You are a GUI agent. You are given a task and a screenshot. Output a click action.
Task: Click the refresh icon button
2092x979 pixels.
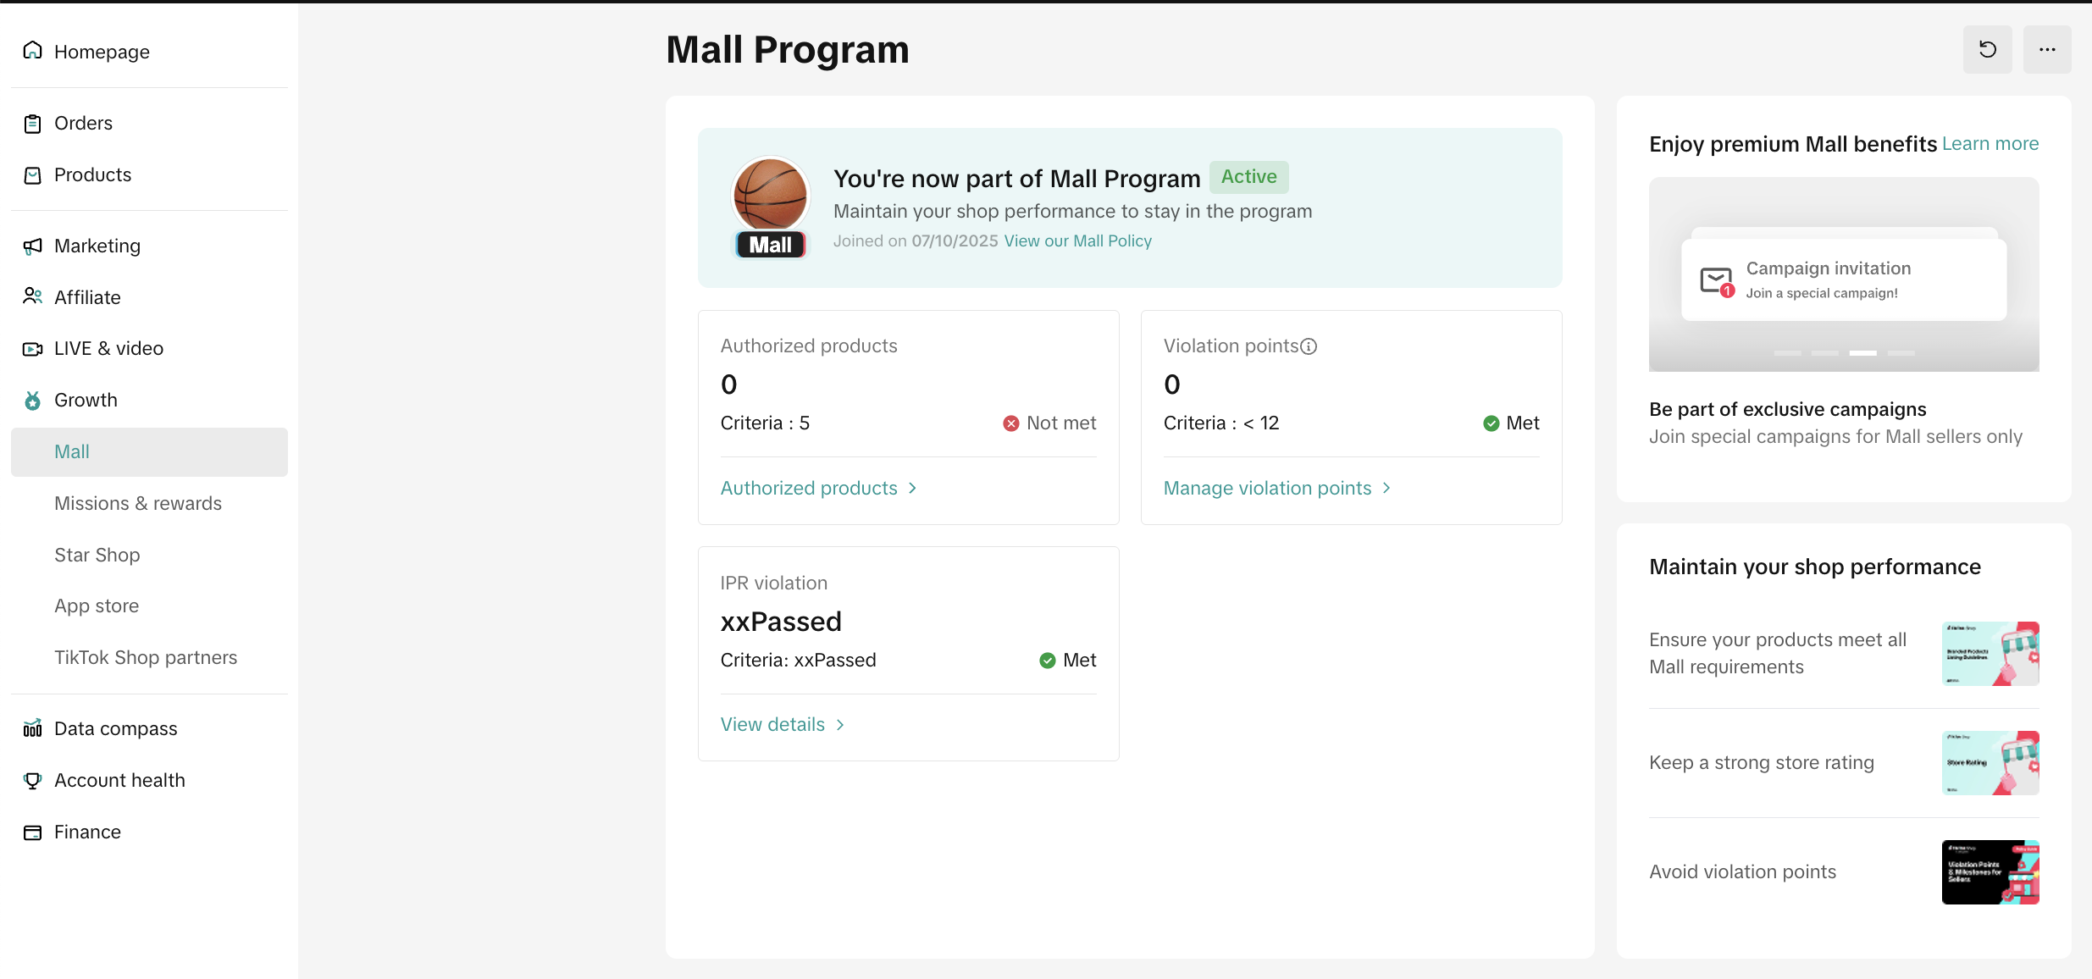coord(1987,50)
